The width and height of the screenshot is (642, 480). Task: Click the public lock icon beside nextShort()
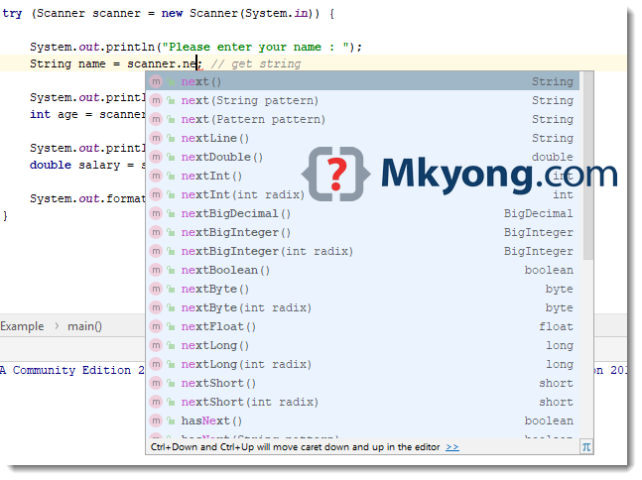(171, 383)
